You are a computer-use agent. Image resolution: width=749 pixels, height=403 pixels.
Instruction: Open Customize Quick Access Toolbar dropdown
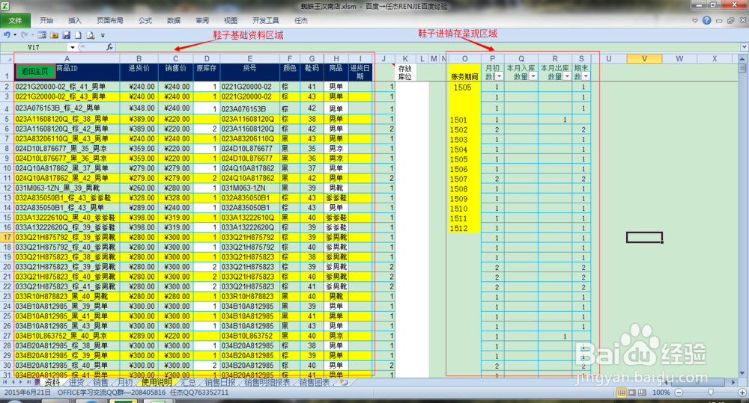click(x=103, y=35)
